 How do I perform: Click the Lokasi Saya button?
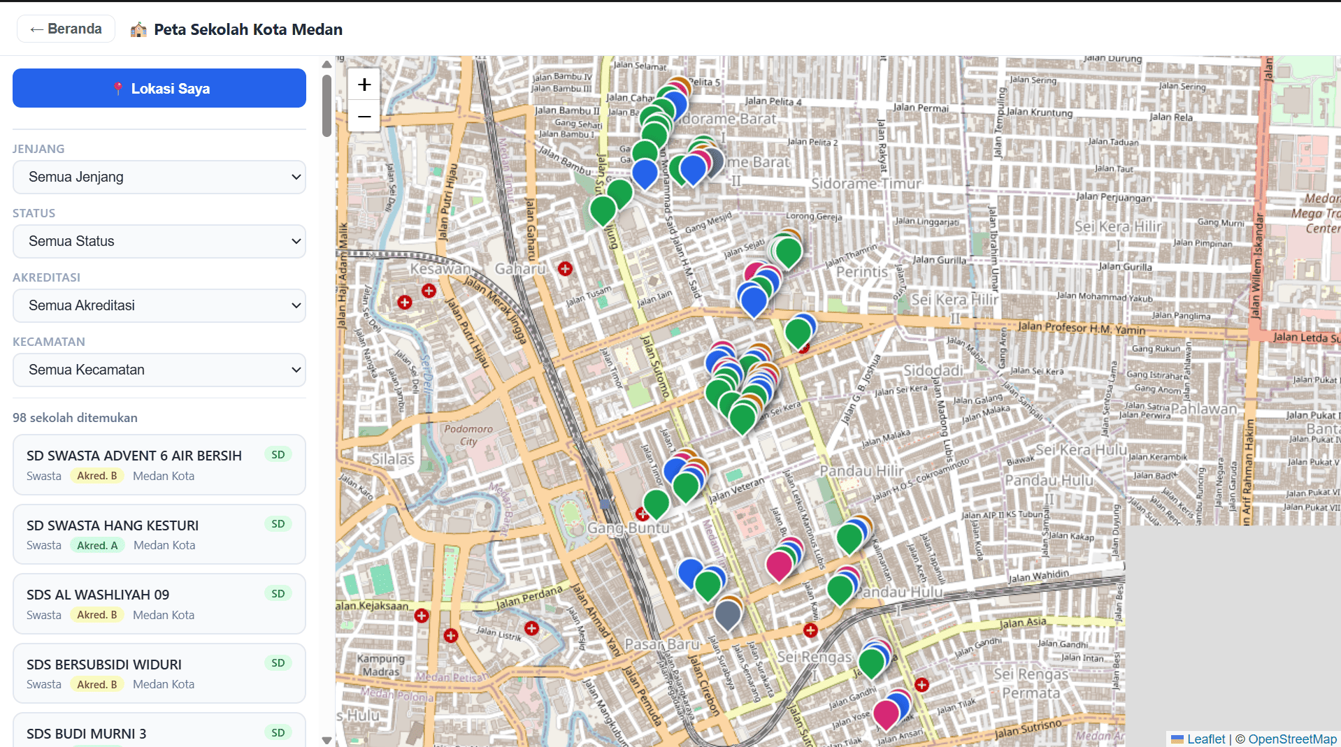click(159, 88)
